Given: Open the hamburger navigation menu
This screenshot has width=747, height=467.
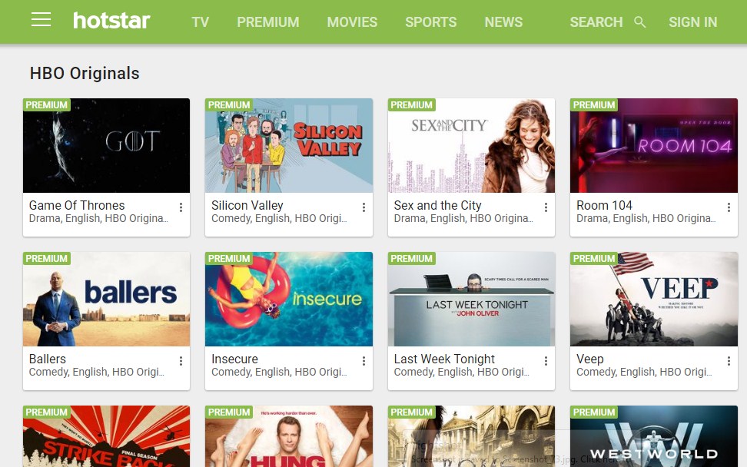Looking at the screenshot, I should 41,20.
